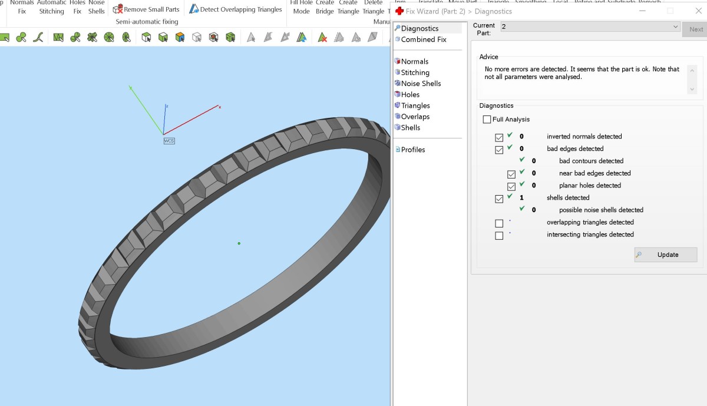Click the Automatic Stitching ribbon button

(x=51, y=7)
